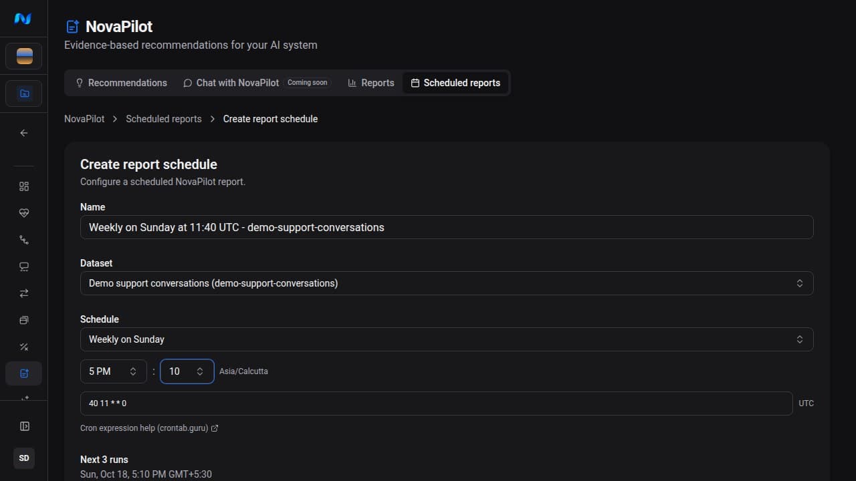The width and height of the screenshot is (856, 481).
Task: Open the swap arrows icon in sidebar
Action: [24, 293]
